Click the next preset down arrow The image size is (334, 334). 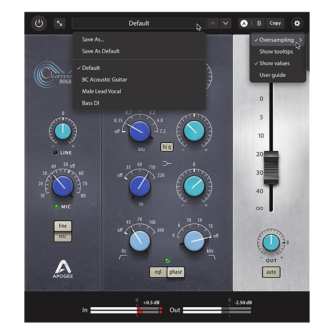point(225,23)
